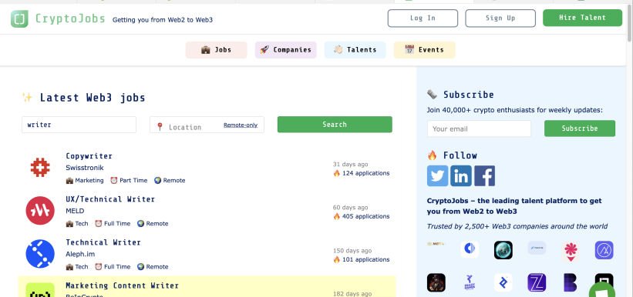
Task: Click the hooded-figure dark company logo
Action: click(x=436, y=282)
